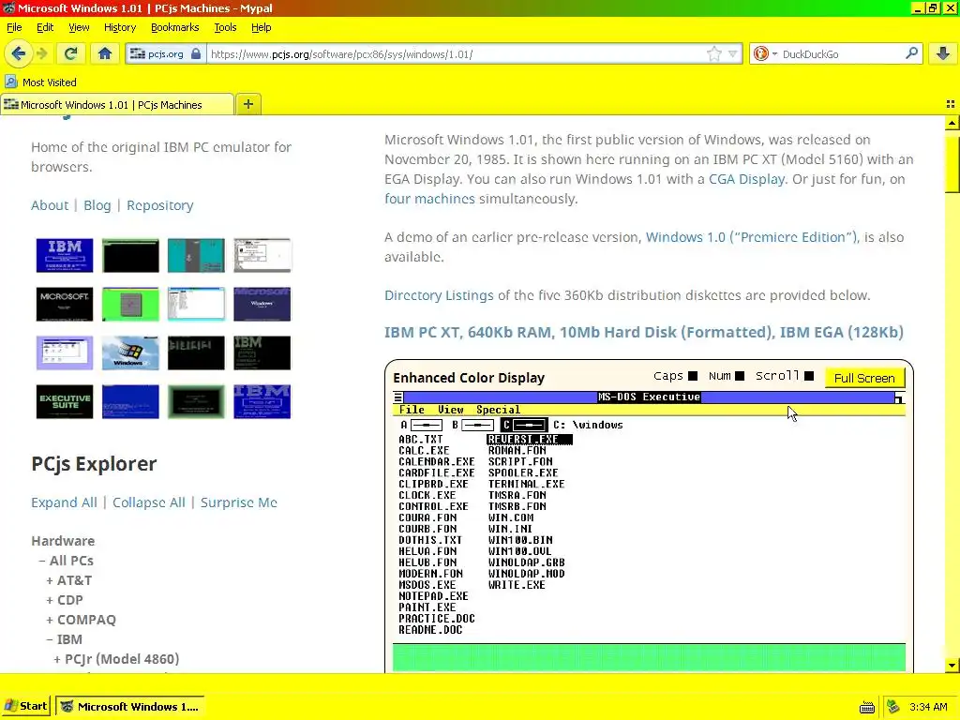The height and width of the screenshot is (720, 960).
Task: Open the MS-DOS Executive system menu icon
Action: click(397, 397)
